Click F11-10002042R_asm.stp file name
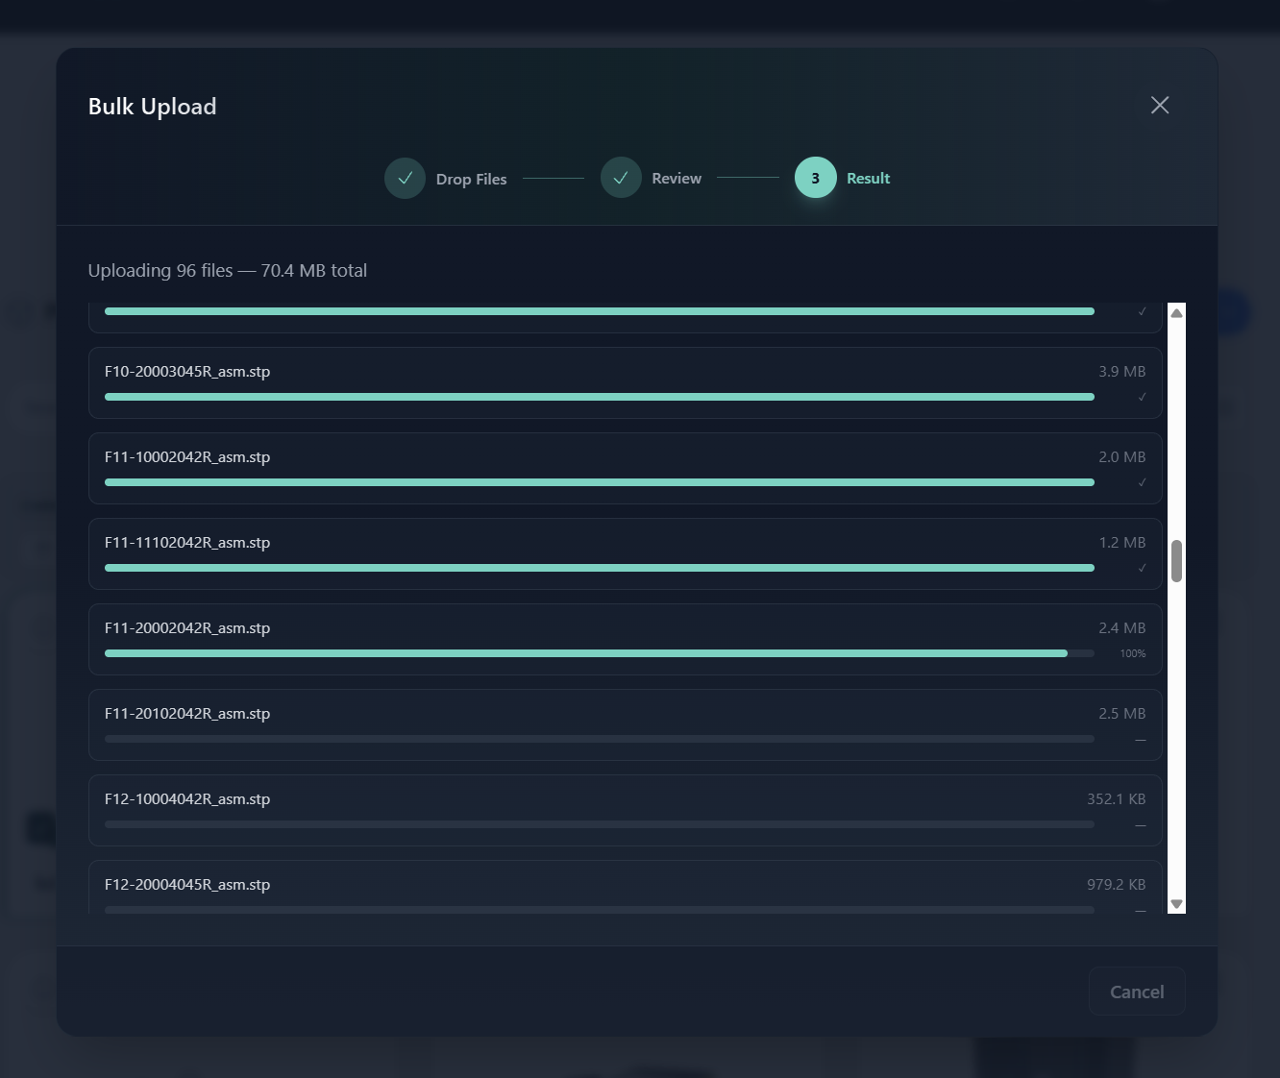 pyautogui.click(x=187, y=456)
